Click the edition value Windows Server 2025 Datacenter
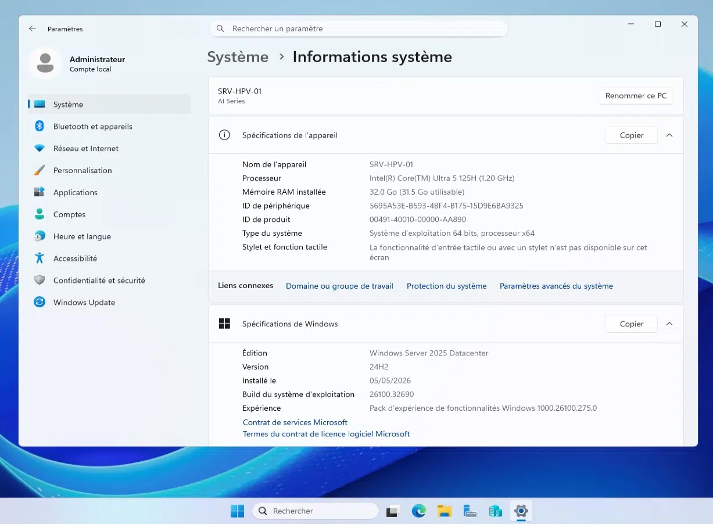This screenshot has width=713, height=524. 429,353
